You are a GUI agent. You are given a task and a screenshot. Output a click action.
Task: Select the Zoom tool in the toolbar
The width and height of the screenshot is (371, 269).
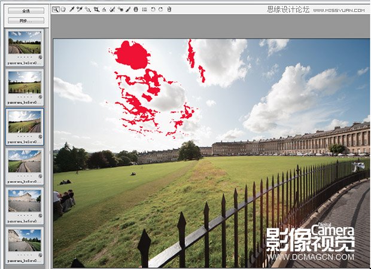pos(56,10)
